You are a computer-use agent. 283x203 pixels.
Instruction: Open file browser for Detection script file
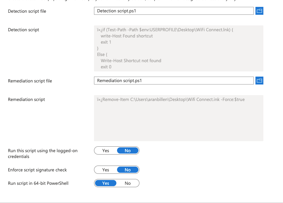[x=259, y=11]
